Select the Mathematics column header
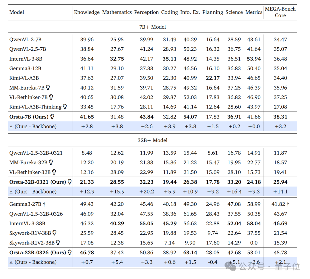 117,12
